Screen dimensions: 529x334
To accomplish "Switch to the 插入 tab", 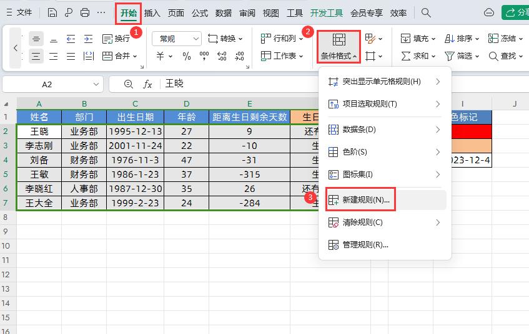I will pos(152,13).
